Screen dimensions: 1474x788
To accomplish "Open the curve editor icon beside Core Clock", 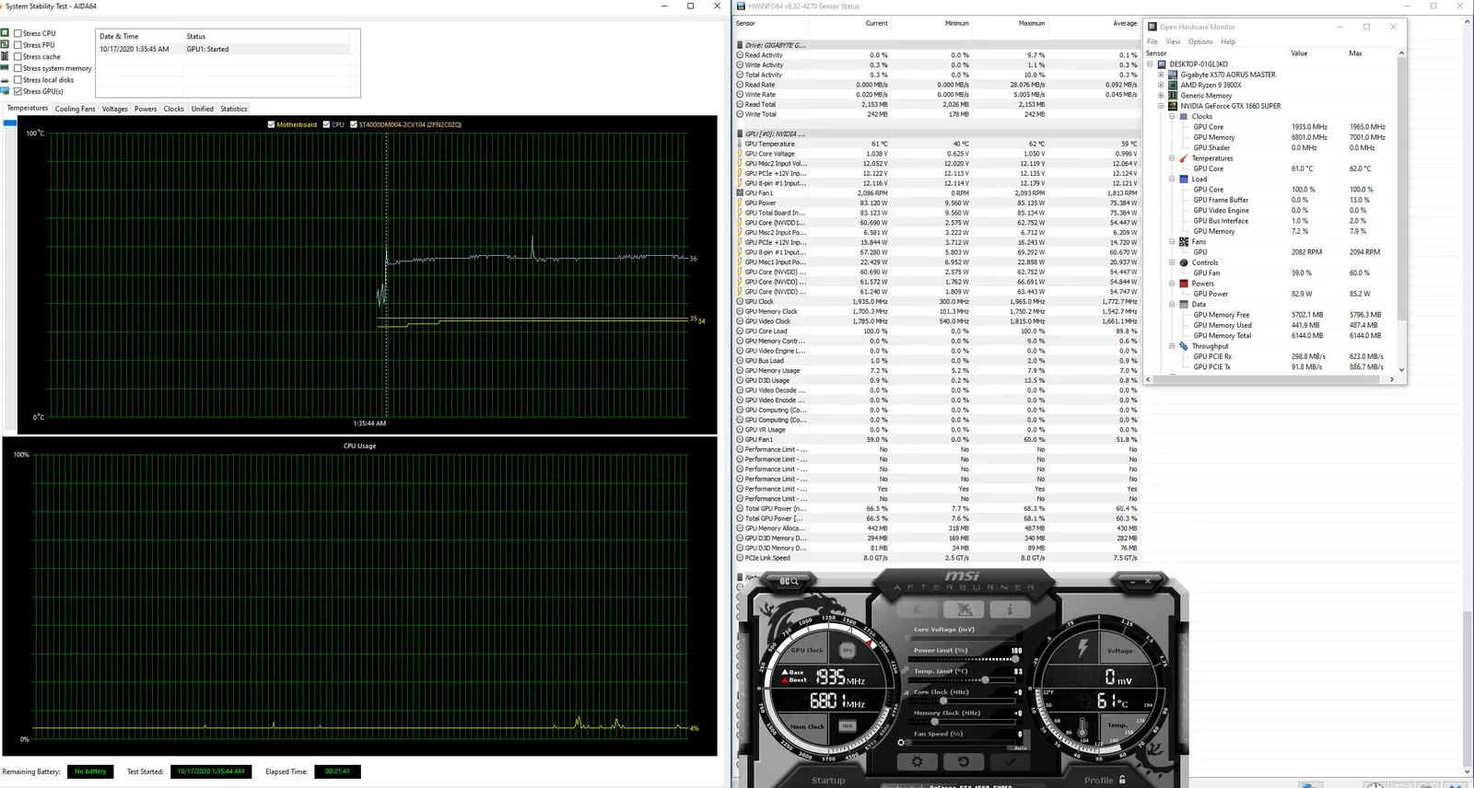I will pos(905,692).
